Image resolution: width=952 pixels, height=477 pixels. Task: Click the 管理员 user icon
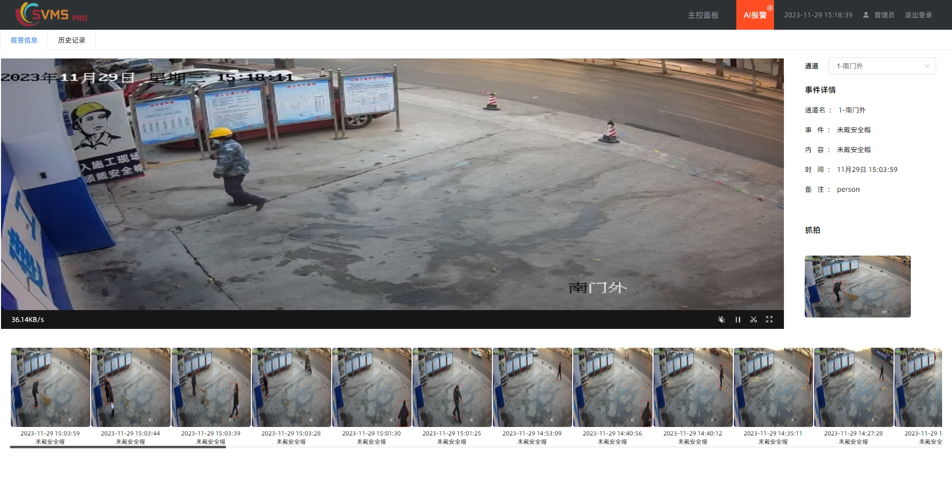866,15
